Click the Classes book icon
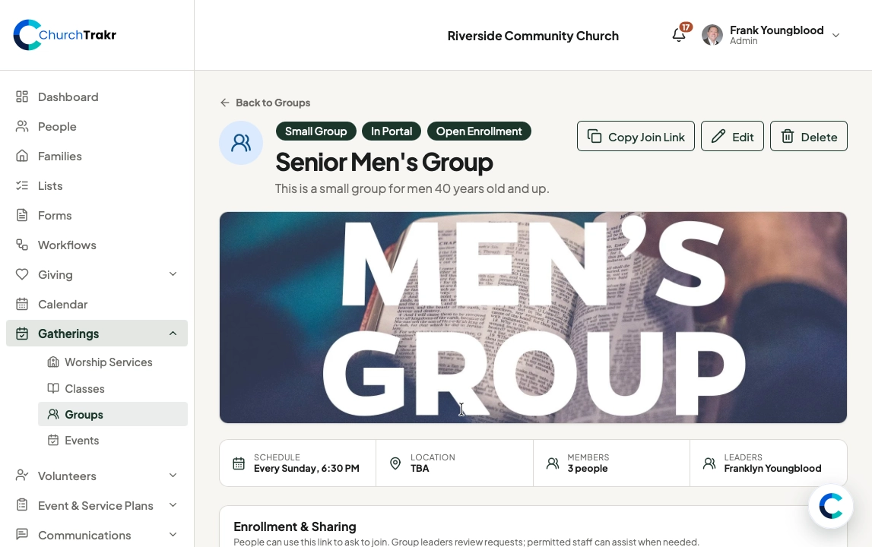The height and width of the screenshot is (547, 872). point(52,388)
